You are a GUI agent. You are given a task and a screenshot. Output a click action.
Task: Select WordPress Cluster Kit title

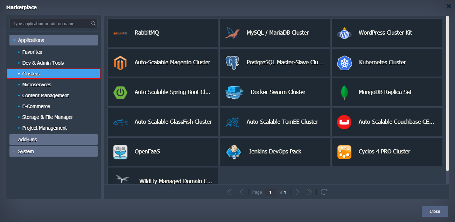(385, 33)
